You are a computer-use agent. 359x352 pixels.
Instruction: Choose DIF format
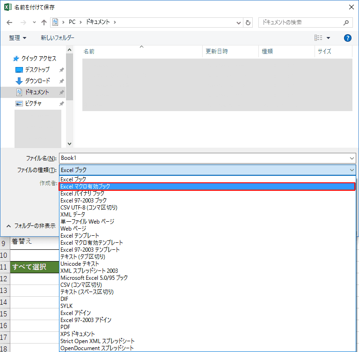coord(207,299)
